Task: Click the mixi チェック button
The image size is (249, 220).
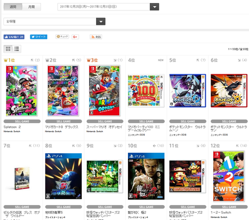Action: [x=62, y=36]
